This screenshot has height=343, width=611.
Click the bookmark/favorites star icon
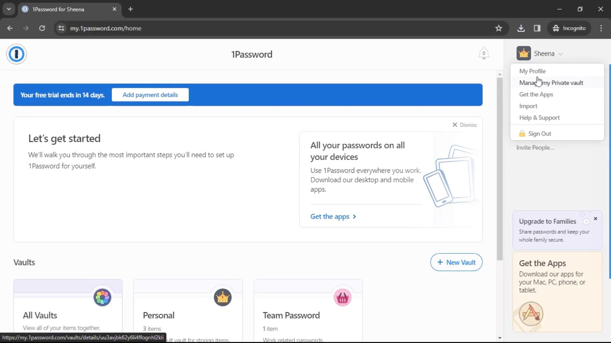coord(499,28)
